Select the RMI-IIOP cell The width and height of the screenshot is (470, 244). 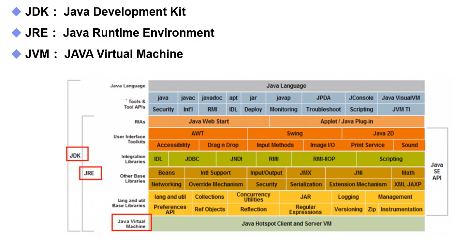324,159
